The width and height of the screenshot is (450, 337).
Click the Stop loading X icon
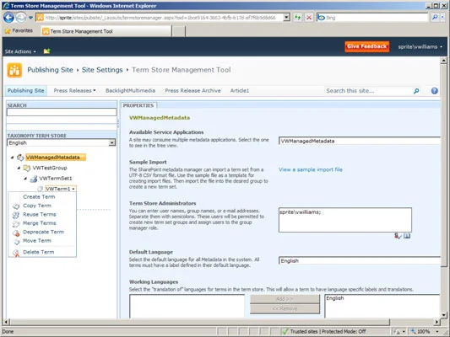[309, 18]
